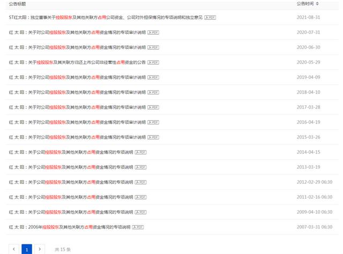The height and width of the screenshot is (254, 343).
Task: Open PDF icon for 2019-04-09 announcement
Action: click(x=153, y=77)
